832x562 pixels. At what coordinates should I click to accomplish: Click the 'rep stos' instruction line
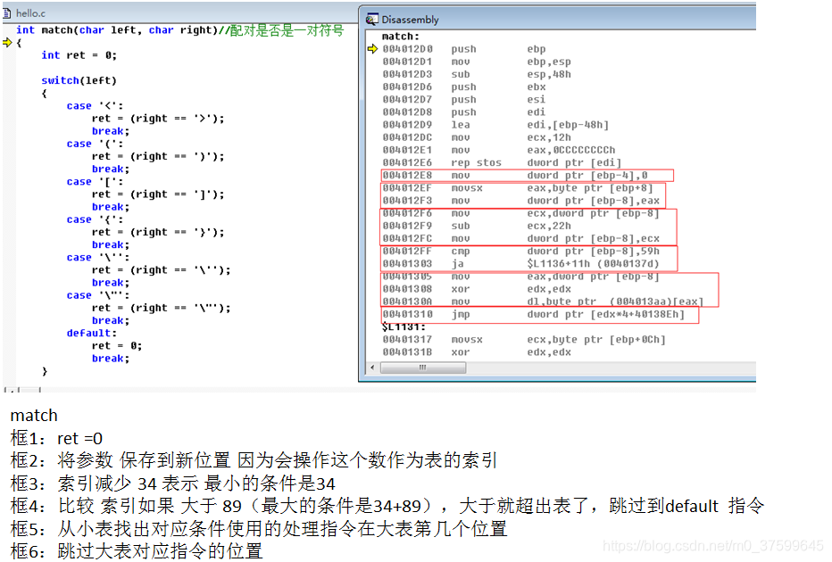pos(502,162)
